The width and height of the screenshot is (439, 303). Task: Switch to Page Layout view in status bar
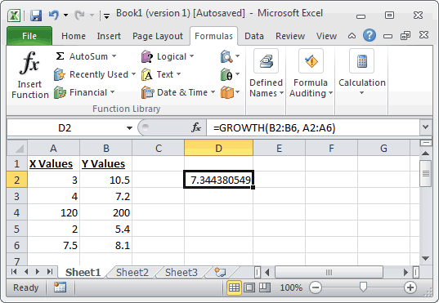point(249,287)
